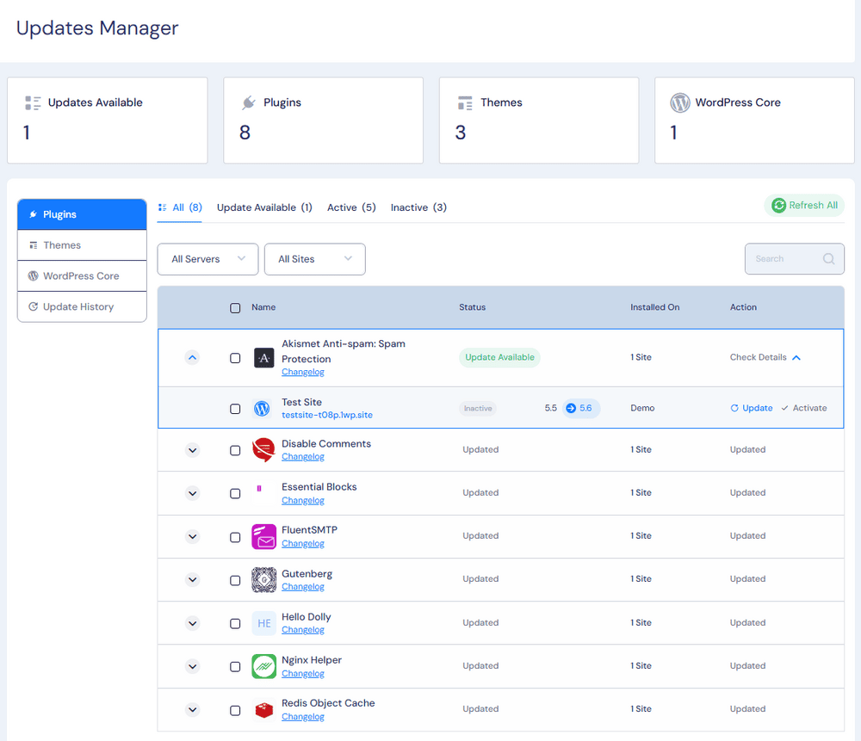The height and width of the screenshot is (741, 861).
Task: Tick the Test Site checkbox
Action: [x=235, y=409]
